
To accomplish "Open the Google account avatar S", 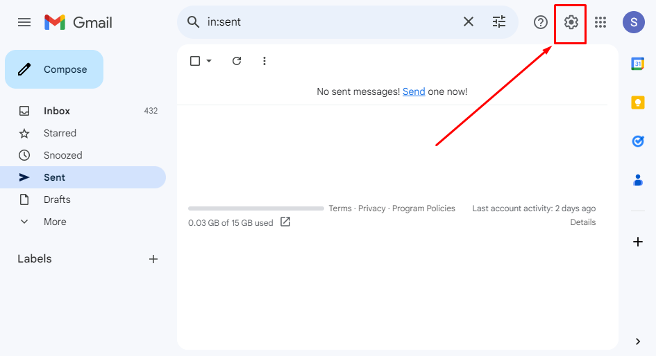I will pos(633,22).
